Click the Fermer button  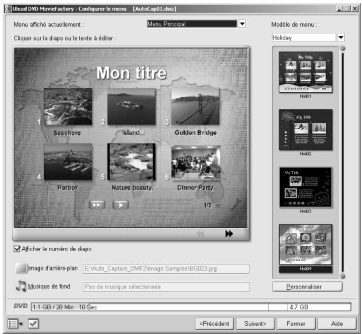[x=296, y=323]
